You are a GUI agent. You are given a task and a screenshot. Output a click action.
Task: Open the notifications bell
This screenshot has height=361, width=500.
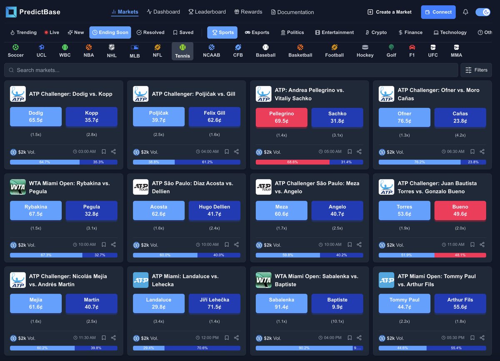pyautogui.click(x=465, y=12)
